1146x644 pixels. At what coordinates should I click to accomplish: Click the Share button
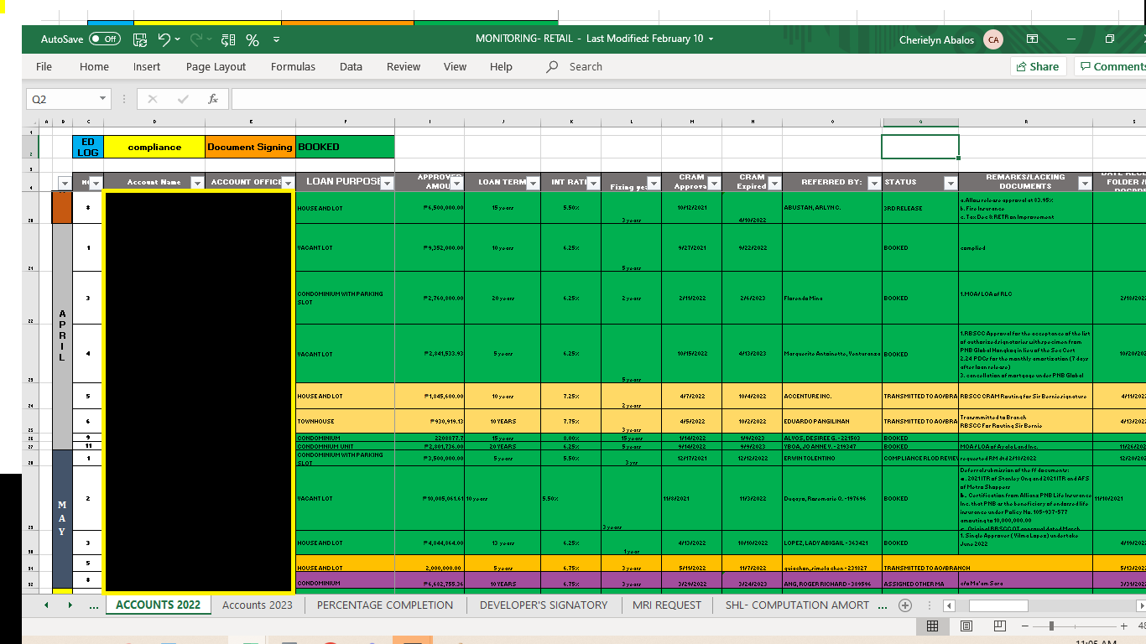1038,66
